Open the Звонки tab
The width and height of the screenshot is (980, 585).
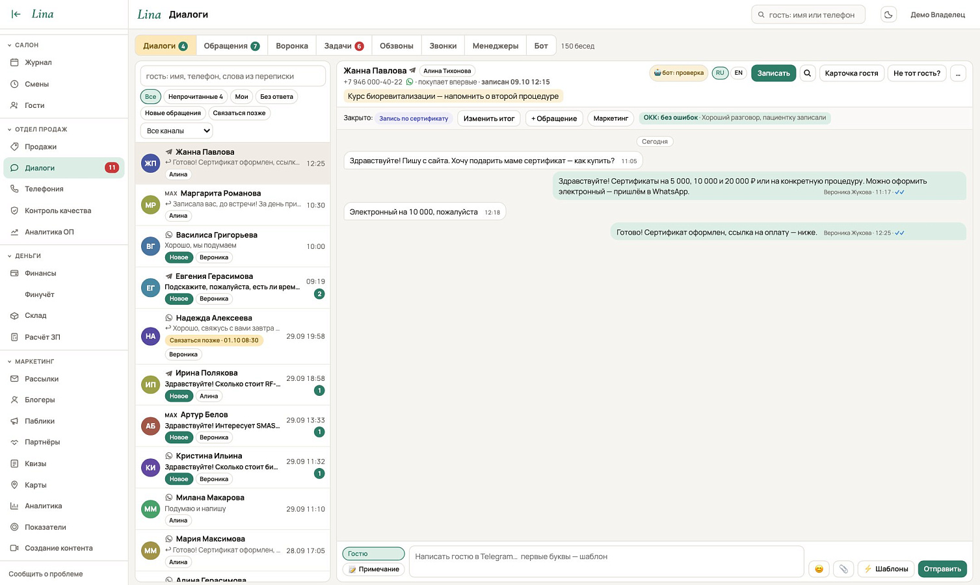tap(443, 45)
